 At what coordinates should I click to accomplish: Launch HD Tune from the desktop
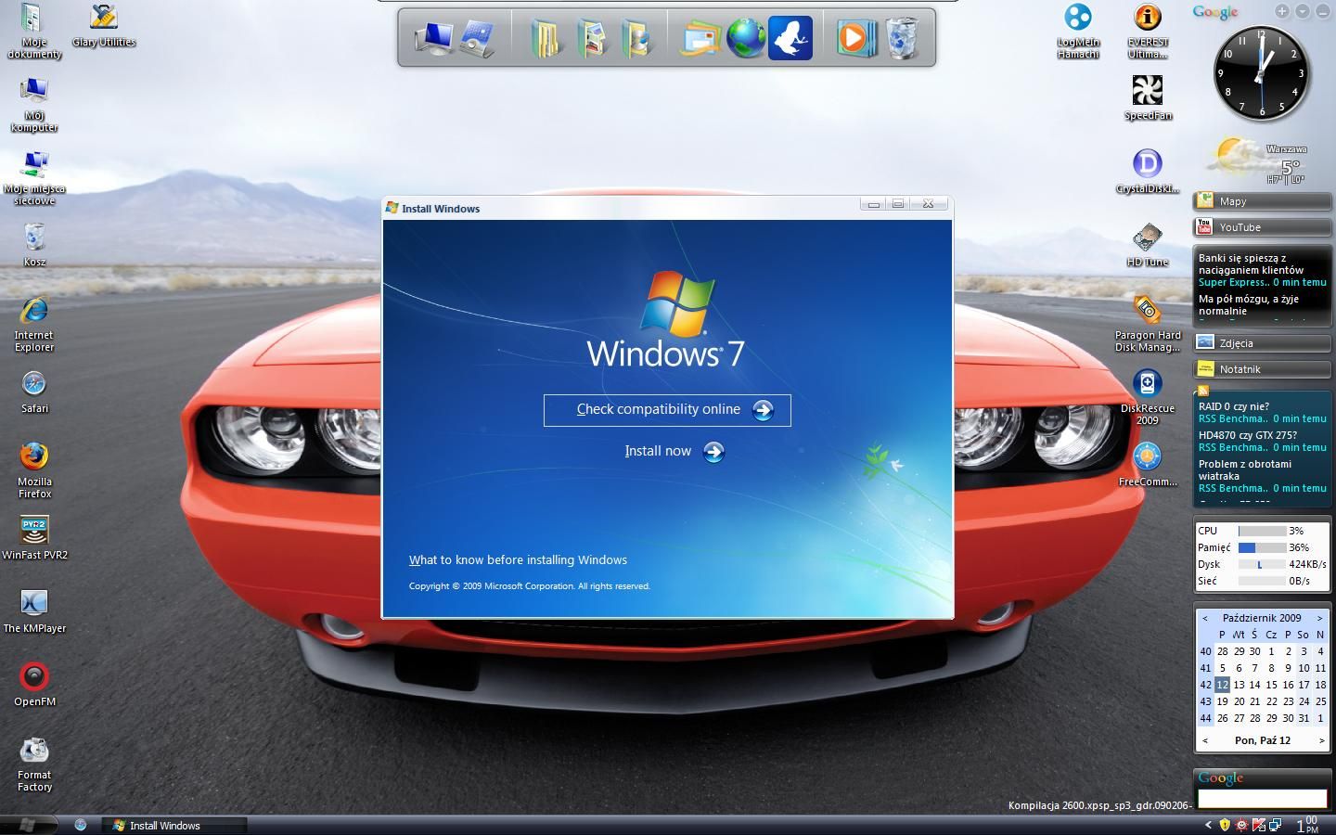[1148, 244]
